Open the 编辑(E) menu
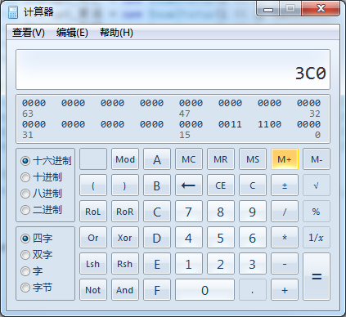346x317 pixels. (x=72, y=33)
